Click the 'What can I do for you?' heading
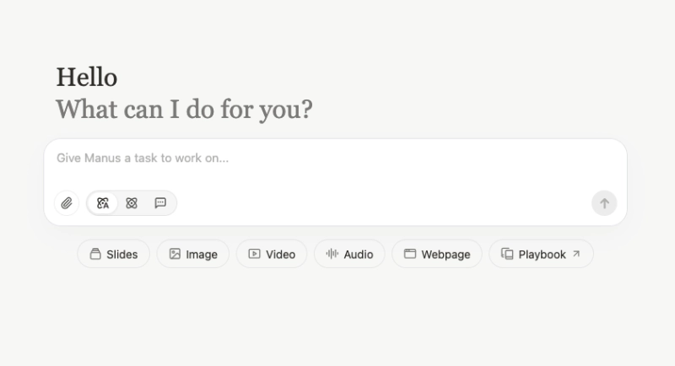675x366 pixels. [x=184, y=110]
